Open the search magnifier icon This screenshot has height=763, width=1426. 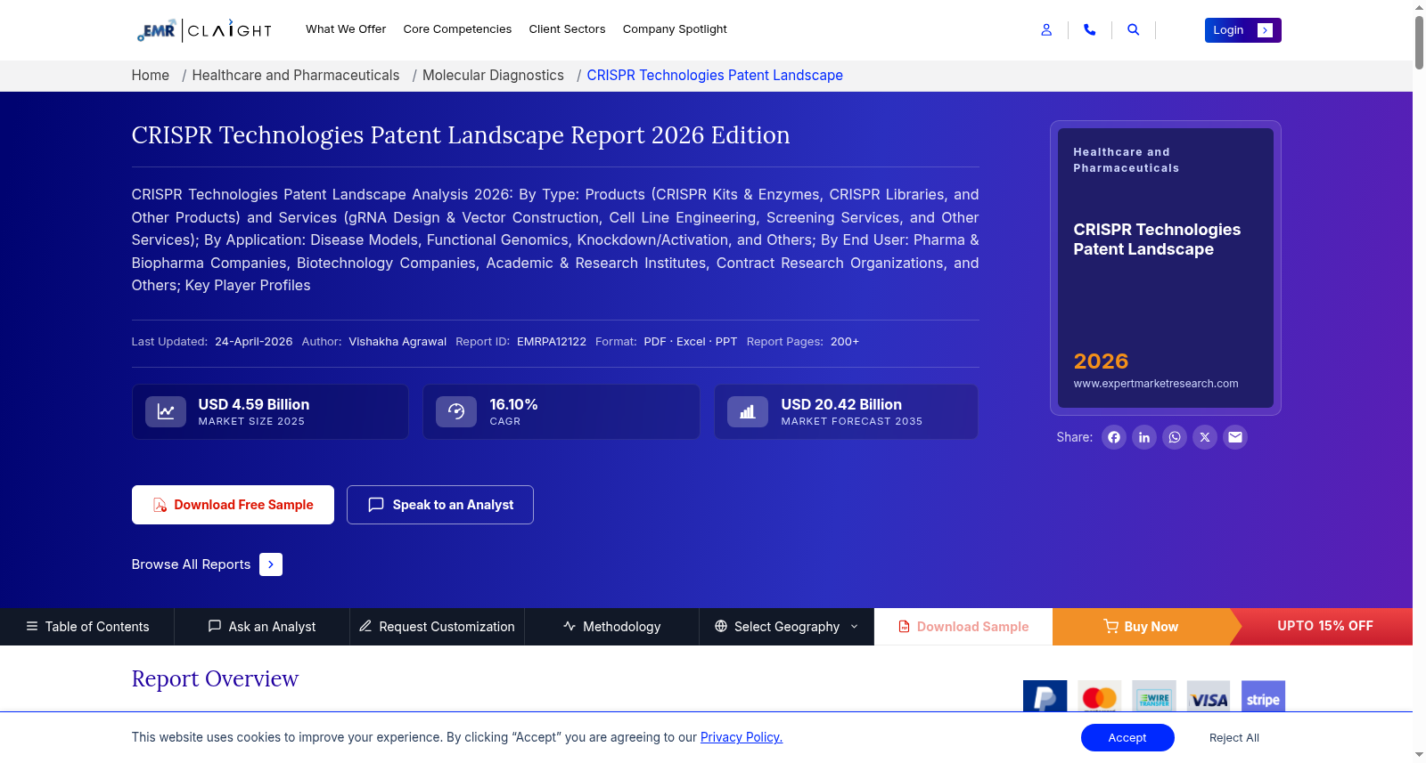point(1133,30)
